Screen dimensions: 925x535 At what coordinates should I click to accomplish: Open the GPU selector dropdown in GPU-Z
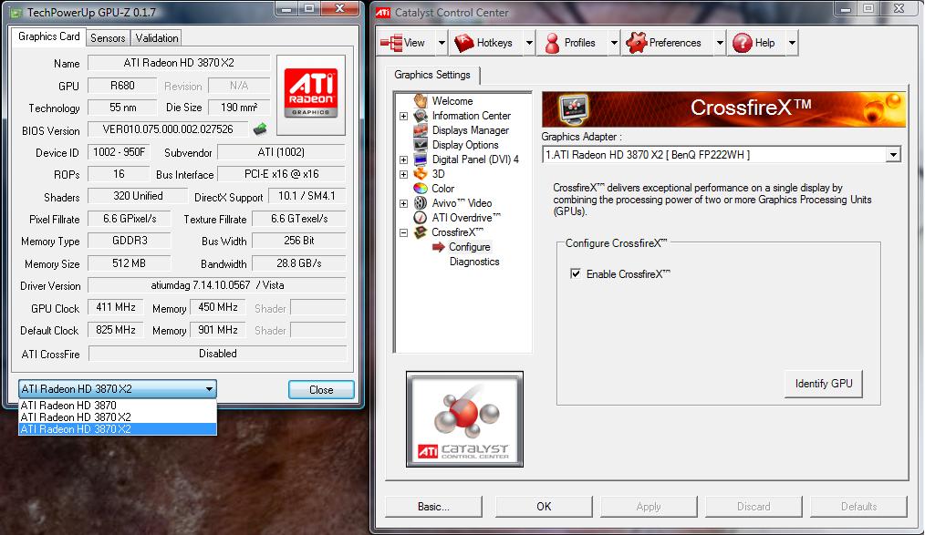[118, 389]
